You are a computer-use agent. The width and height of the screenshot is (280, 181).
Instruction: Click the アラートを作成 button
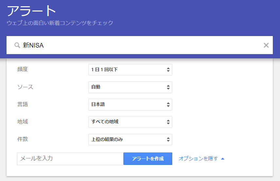pyautogui.click(x=148, y=159)
